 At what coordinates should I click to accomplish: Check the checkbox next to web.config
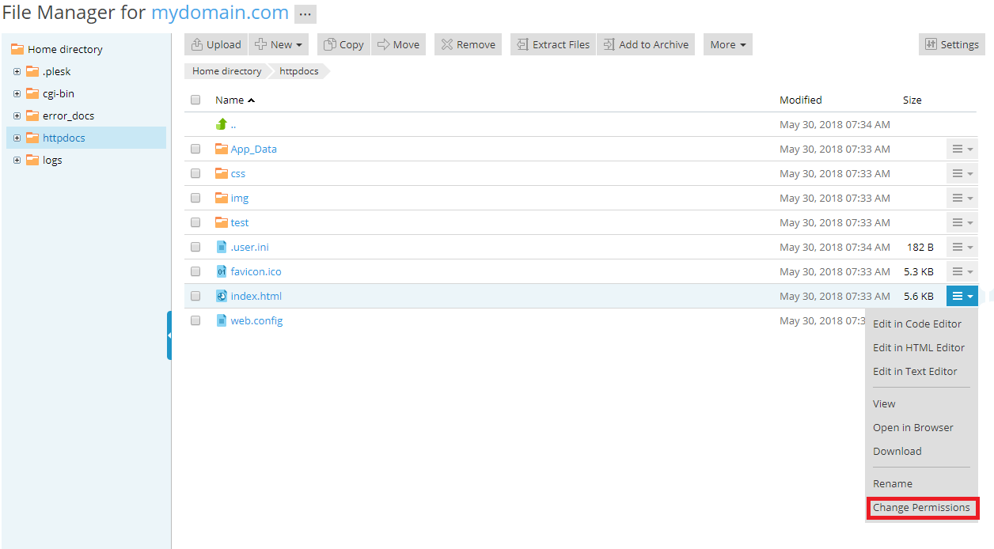point(195,320)
